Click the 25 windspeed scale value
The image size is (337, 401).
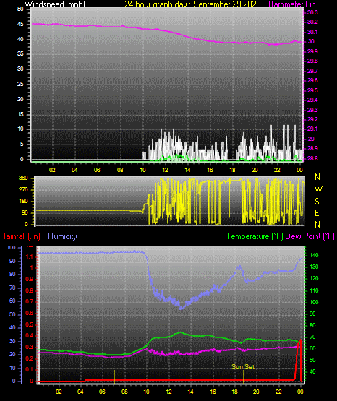[20, 84]
